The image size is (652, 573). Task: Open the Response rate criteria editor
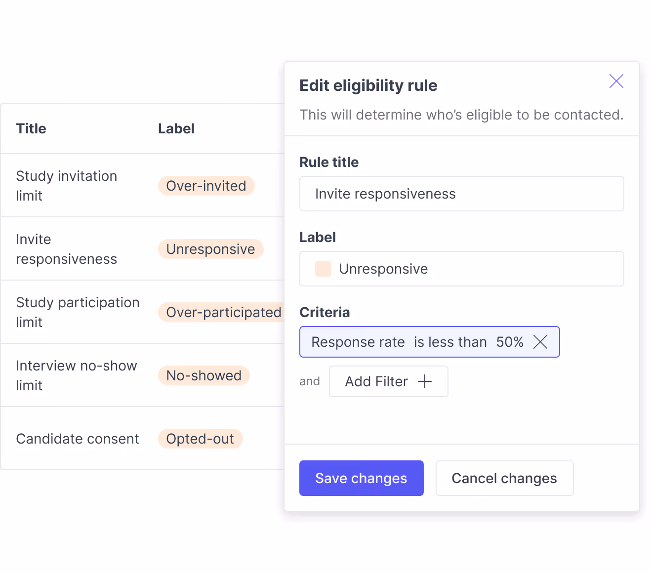click(x=357, y=342)
